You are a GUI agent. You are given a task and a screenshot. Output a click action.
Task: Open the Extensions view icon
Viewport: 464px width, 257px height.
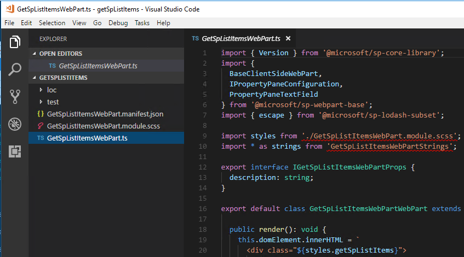coord(15,151)
